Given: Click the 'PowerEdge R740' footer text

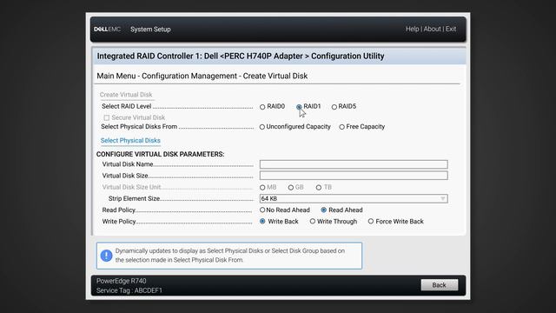Looking at the screenshot, I should [122, 281].
